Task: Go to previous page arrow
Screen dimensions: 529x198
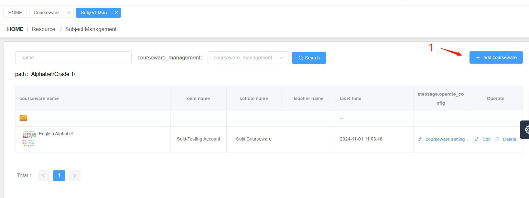Action: coord(44,175)
